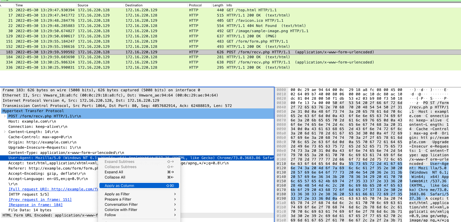Screen dimensions: 461x222
Task: Sort by the Protocol column header
Action: 195,5
